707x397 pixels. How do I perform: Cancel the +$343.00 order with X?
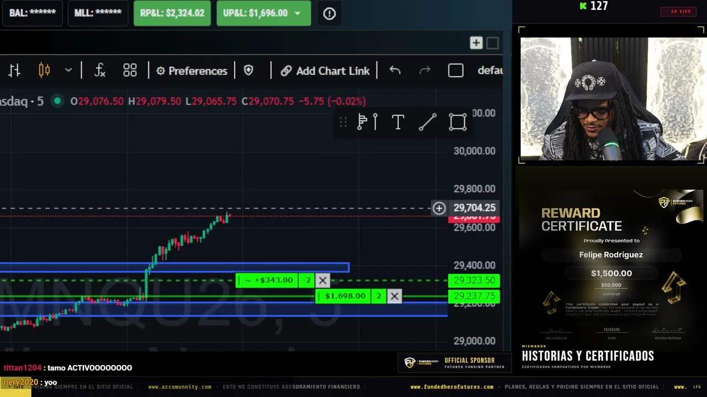coord(323,281)
